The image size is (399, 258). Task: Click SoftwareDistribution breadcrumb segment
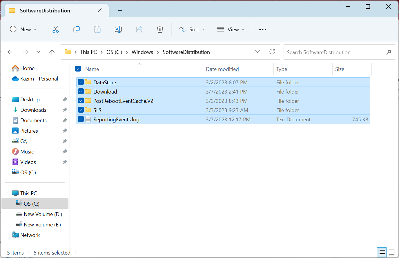(186, 52)
